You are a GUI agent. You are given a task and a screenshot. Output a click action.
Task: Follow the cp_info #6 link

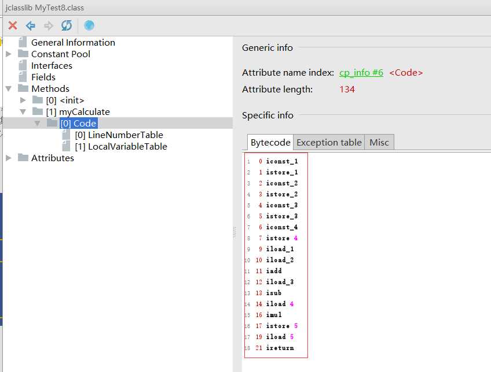point(361,72)
